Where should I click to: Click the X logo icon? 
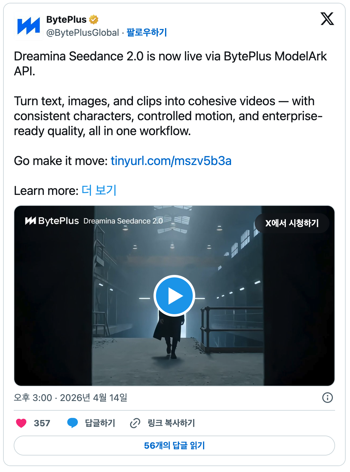coord(327,19)
